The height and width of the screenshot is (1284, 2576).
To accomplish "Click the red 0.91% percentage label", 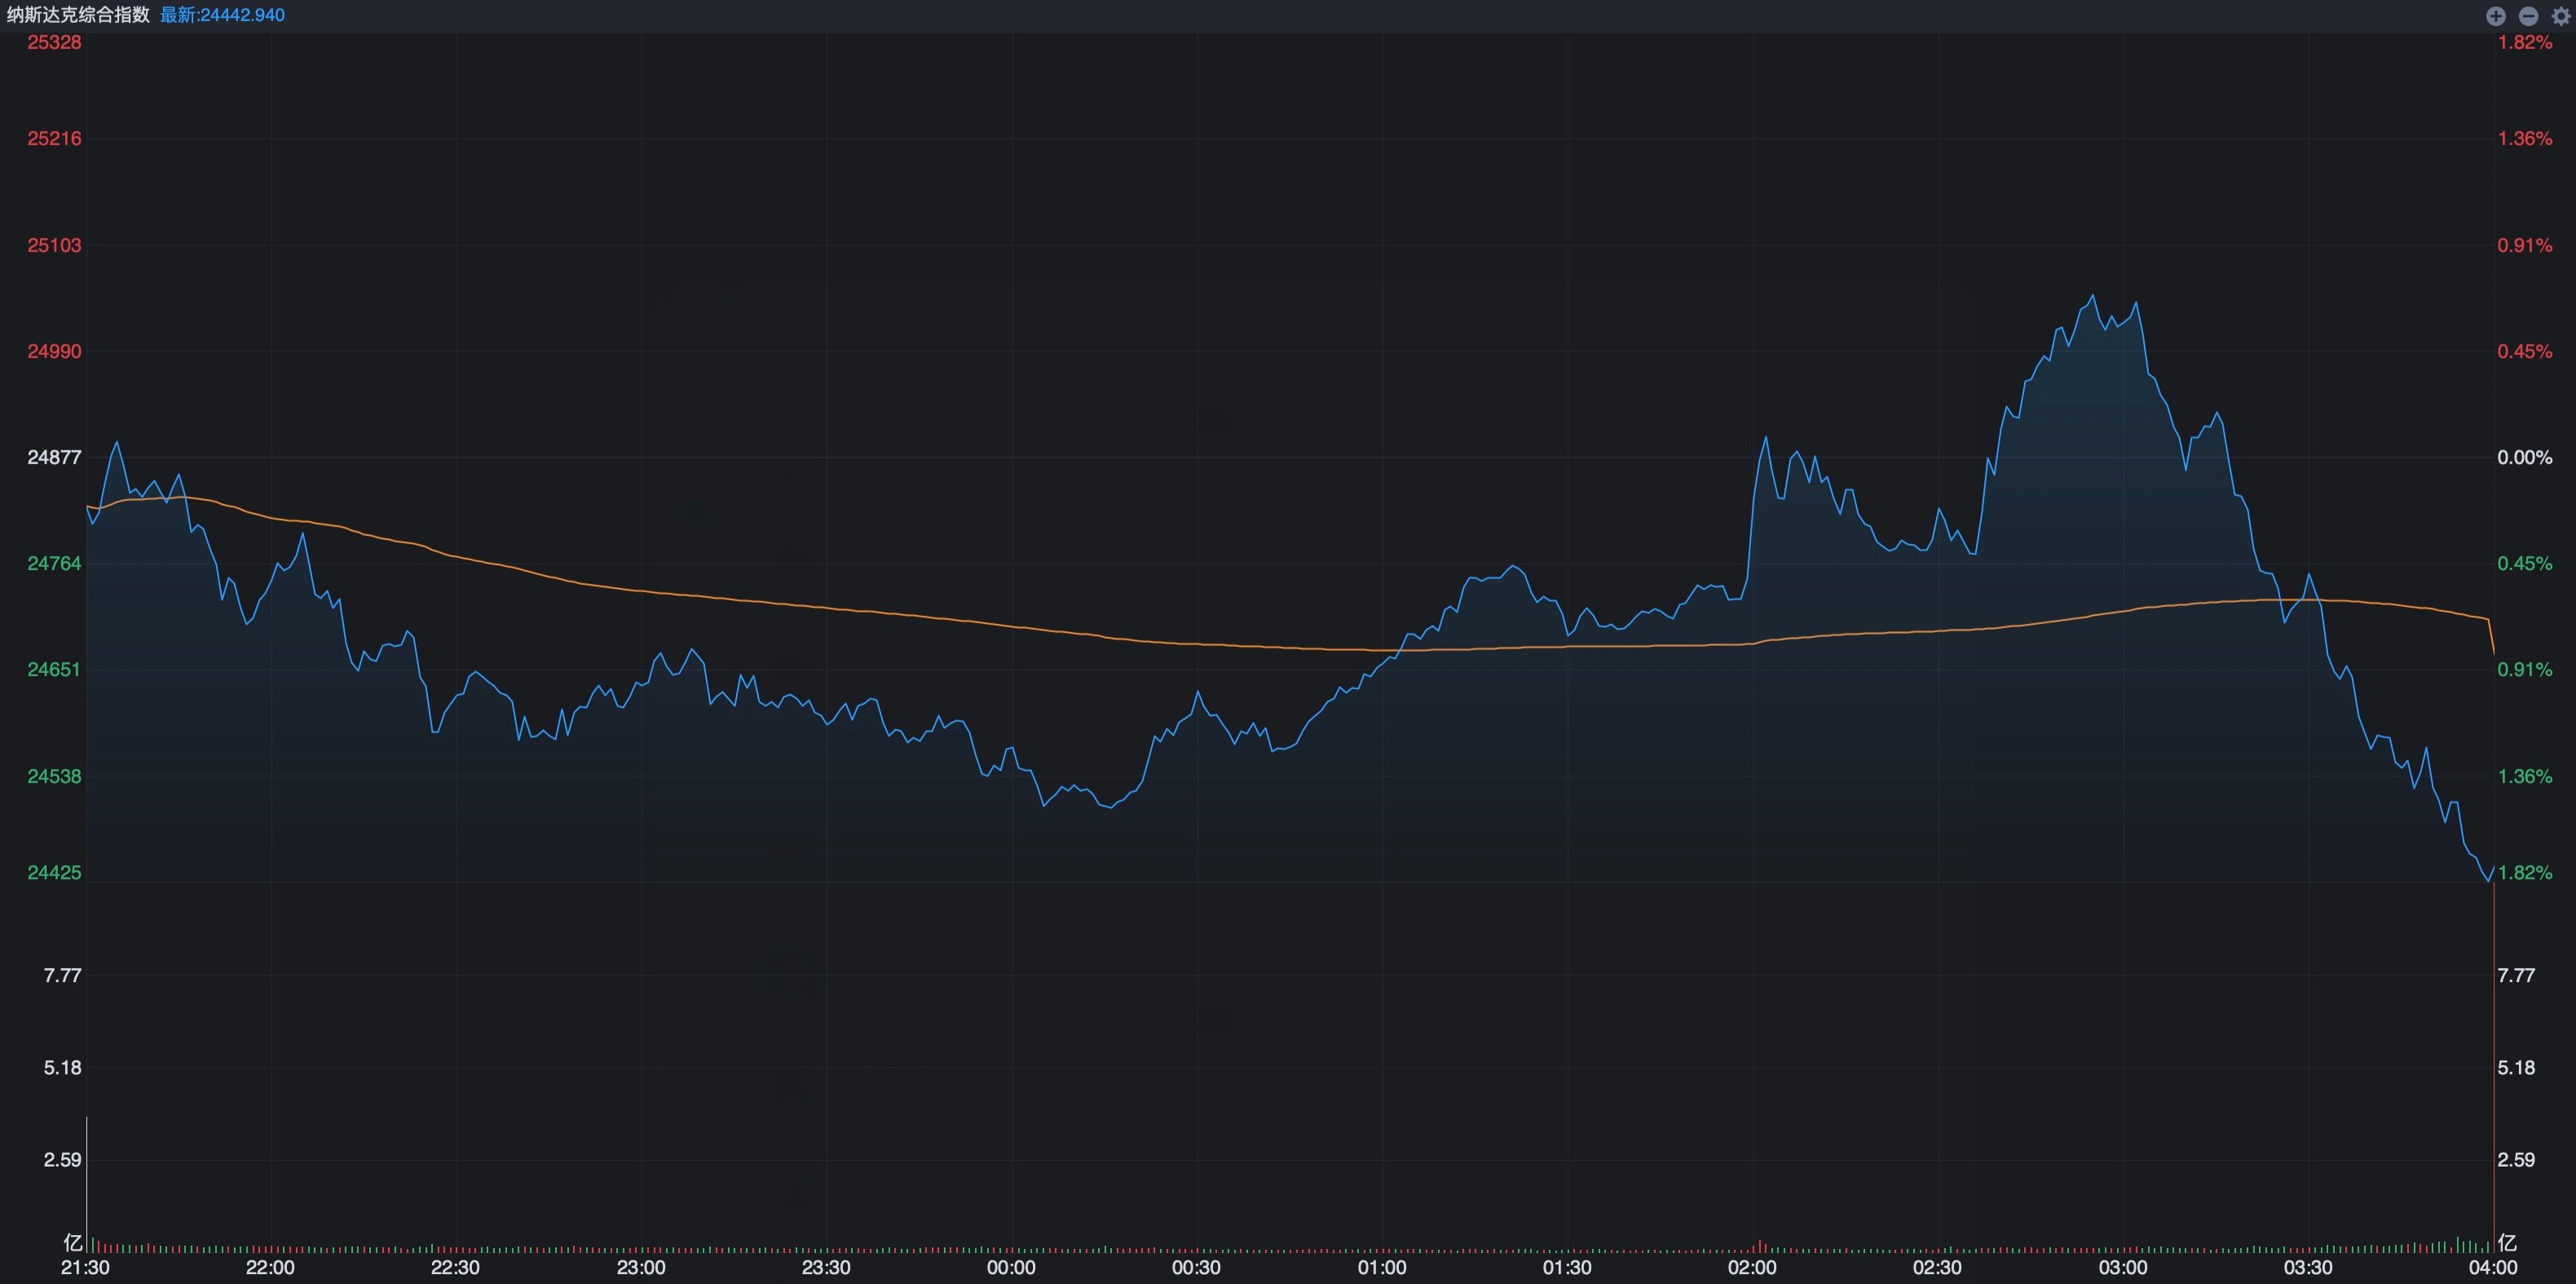I will [x=2525, y=246].
